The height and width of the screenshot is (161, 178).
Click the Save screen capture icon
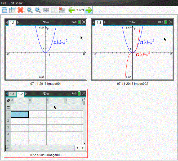click(x=5, y=10)
